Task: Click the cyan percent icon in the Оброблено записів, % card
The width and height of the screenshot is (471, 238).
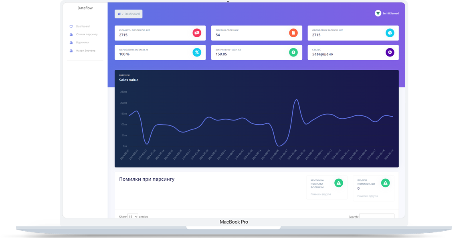Action: 197,52
